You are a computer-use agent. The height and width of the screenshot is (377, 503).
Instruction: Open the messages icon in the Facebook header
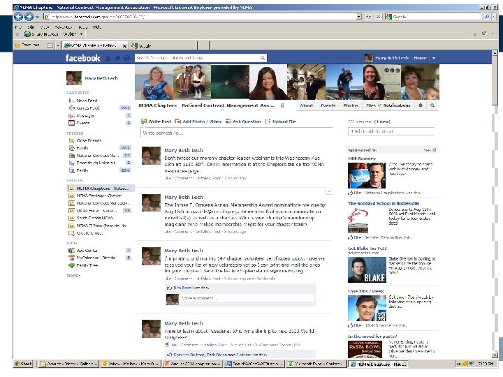[x=117, y=58]
